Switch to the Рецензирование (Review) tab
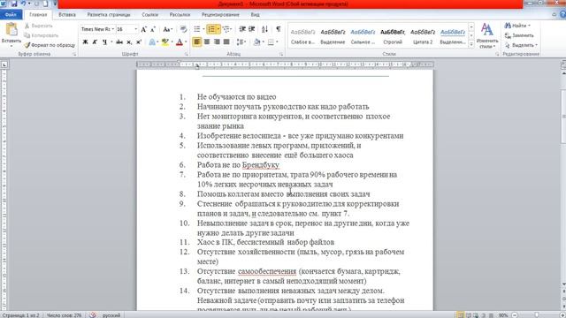The width and height of the screenshot is (566, 318). click(x=220, y=15)
